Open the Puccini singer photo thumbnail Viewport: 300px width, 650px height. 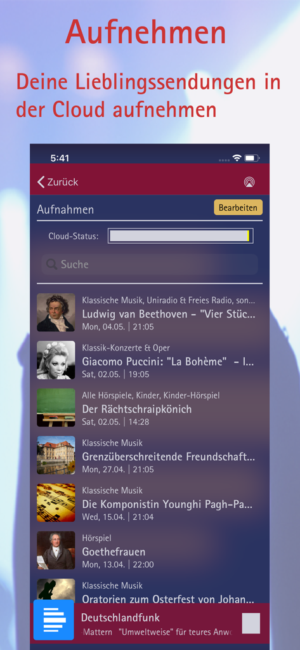pos(56,360)
